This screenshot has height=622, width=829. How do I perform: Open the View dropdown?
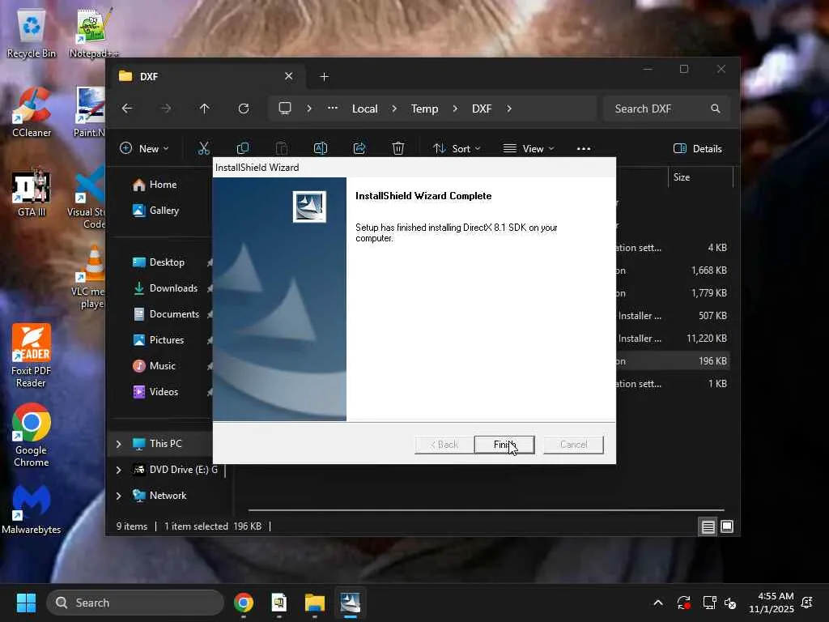529,149
